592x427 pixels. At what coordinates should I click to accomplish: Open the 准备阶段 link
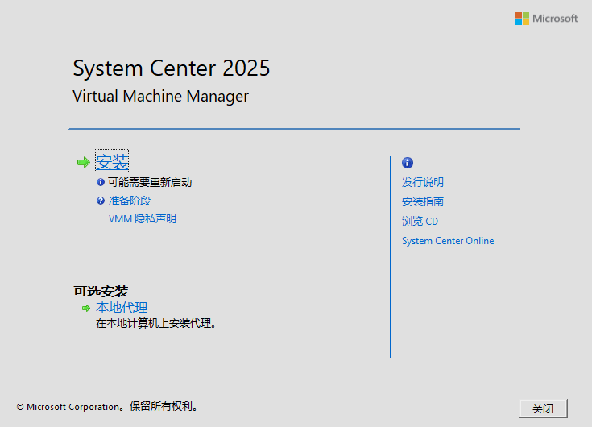(130, 201)
